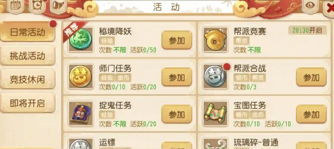Switch to the 挑战活动 tab
This screenshot has width=334, height=149.
pyautogui.click(x=28, y=56)
